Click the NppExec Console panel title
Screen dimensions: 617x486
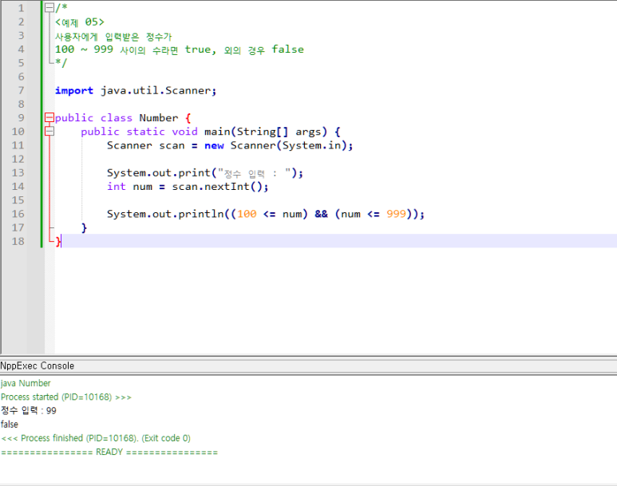[37, 365]
